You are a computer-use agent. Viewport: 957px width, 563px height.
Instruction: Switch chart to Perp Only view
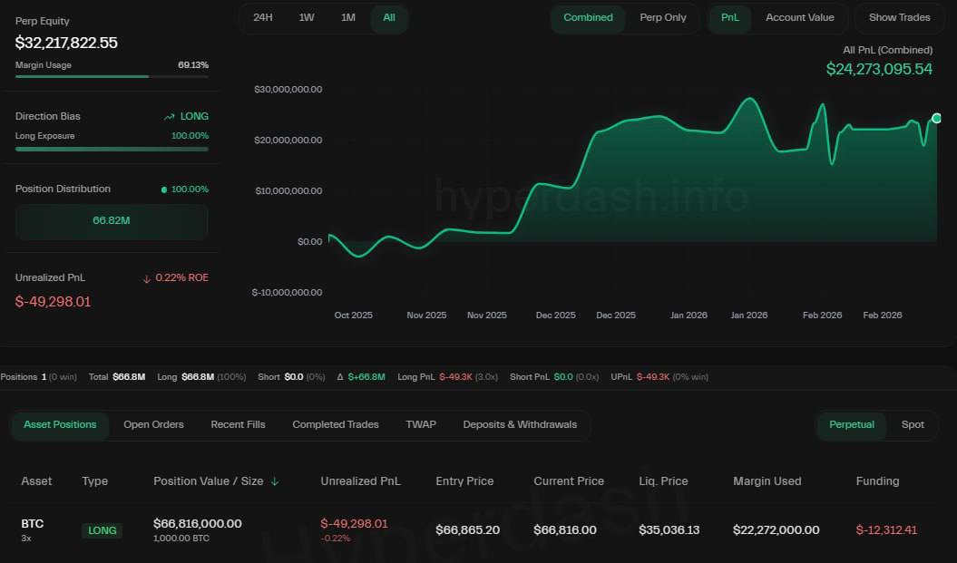(663, 17)
